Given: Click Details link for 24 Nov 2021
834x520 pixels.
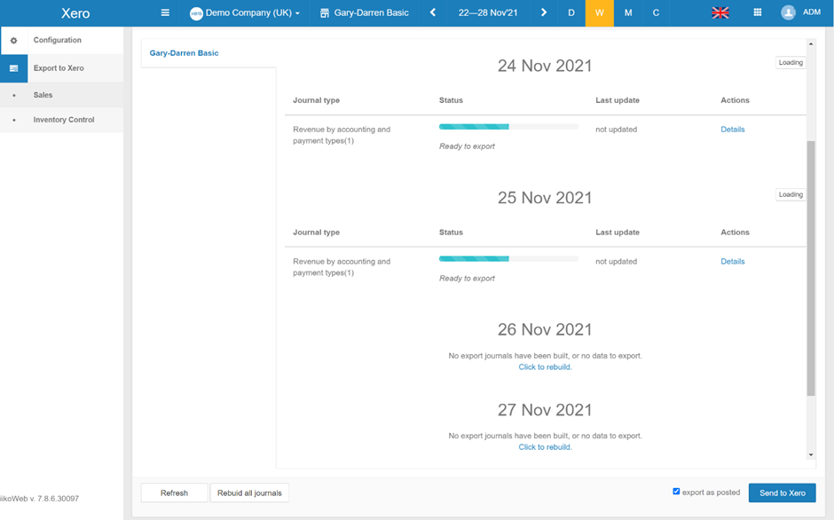Looking at the screenshot, I should [x=732, y=130].
